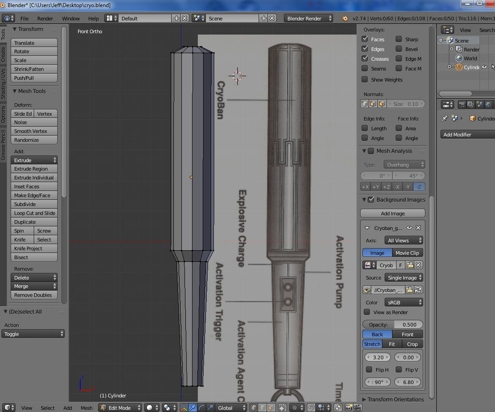Adjust the background image Opacity slider
The image size is (495, 412).
(393, 324)
